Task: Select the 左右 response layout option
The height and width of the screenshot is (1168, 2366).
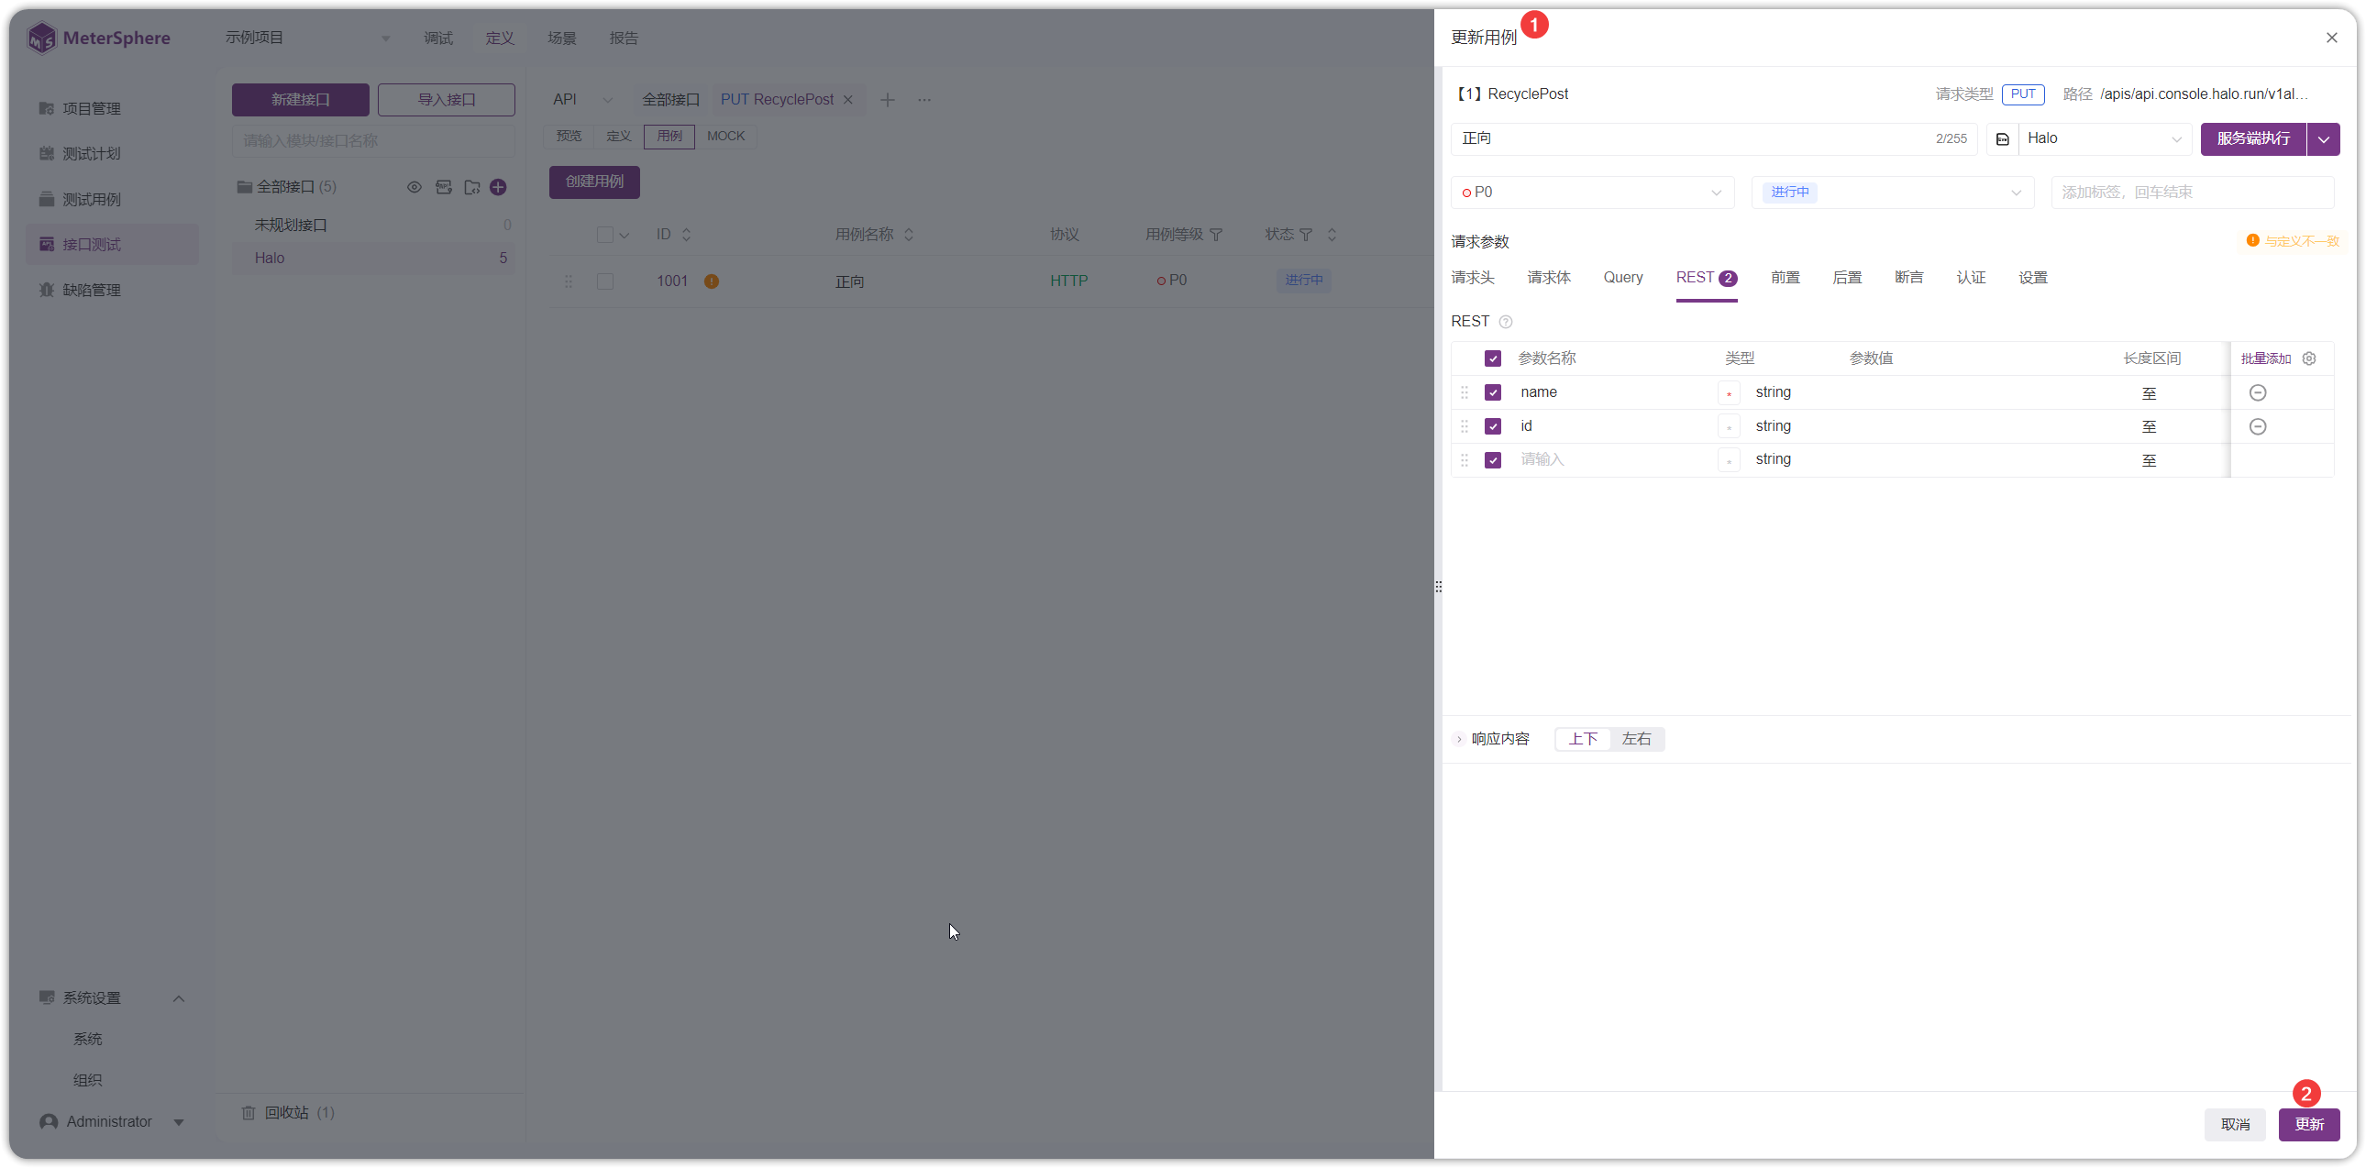Action: [x=1635, y=739]
